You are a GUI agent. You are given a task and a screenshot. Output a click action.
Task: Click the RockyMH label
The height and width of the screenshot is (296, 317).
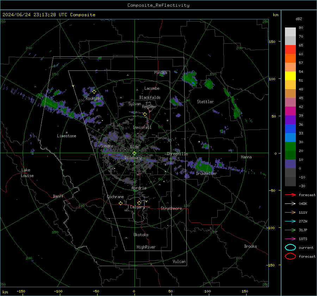coord(93,99)
